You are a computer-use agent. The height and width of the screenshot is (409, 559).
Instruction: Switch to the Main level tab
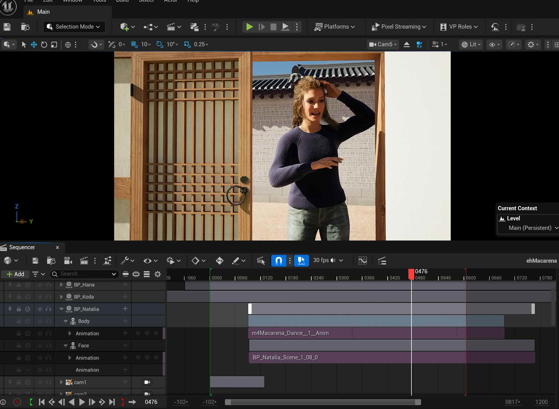coord(43,12)
